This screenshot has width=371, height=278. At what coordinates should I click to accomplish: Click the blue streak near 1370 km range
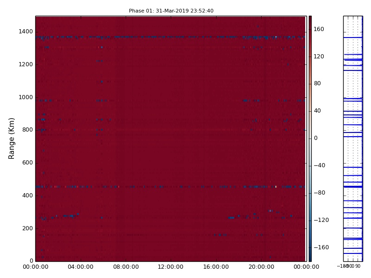pyautogui.click(x=170, y=37)
